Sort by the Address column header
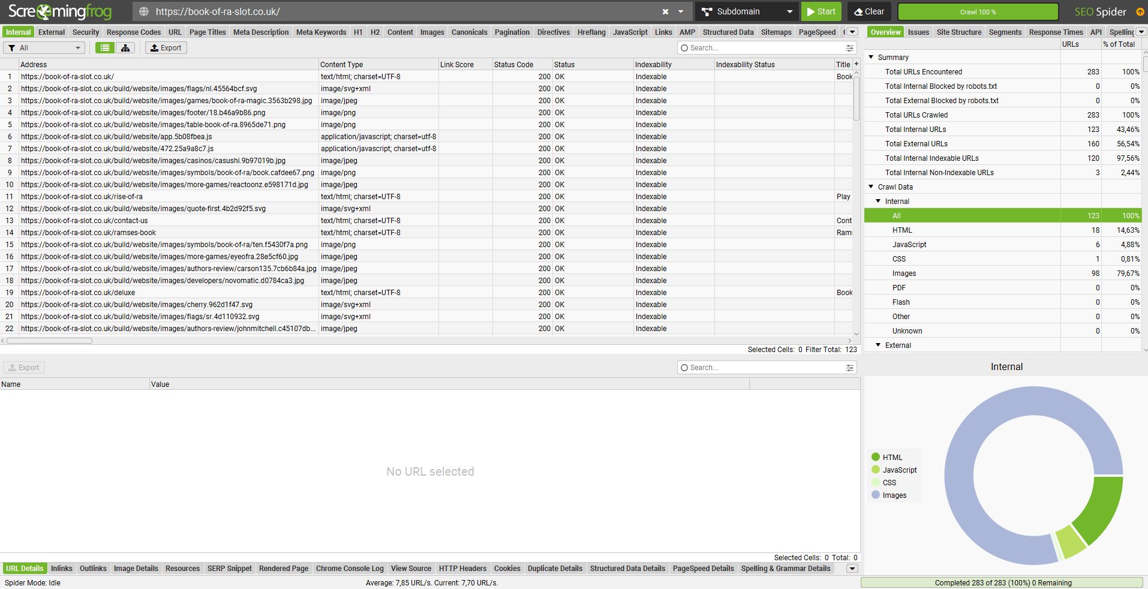 coord(169,64)
